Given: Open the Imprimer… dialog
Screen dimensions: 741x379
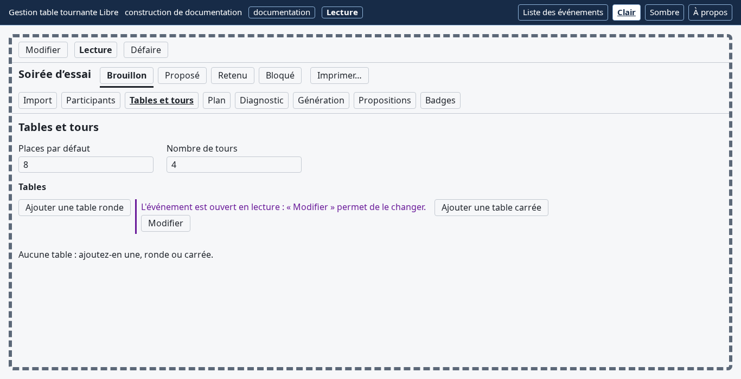Looking at the screenshot, I should [339, 75].
